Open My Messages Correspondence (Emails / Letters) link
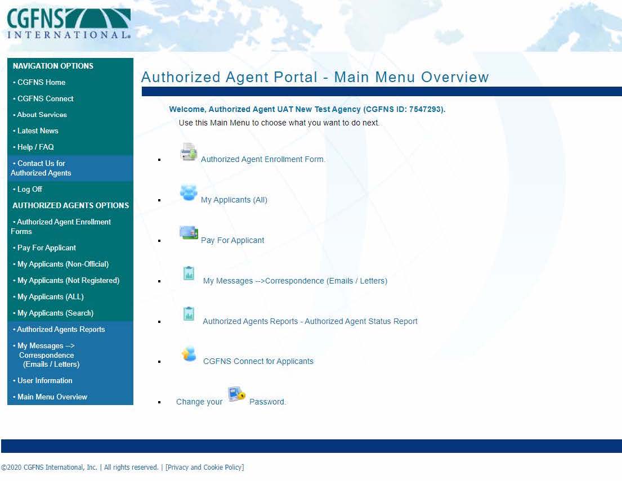622x481 pixels. 295,281
